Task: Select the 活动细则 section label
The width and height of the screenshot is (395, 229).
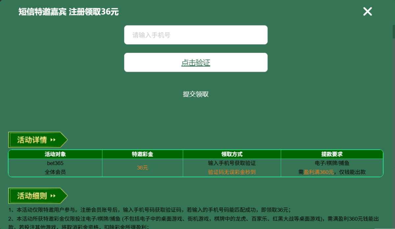Action: [32, 196]
